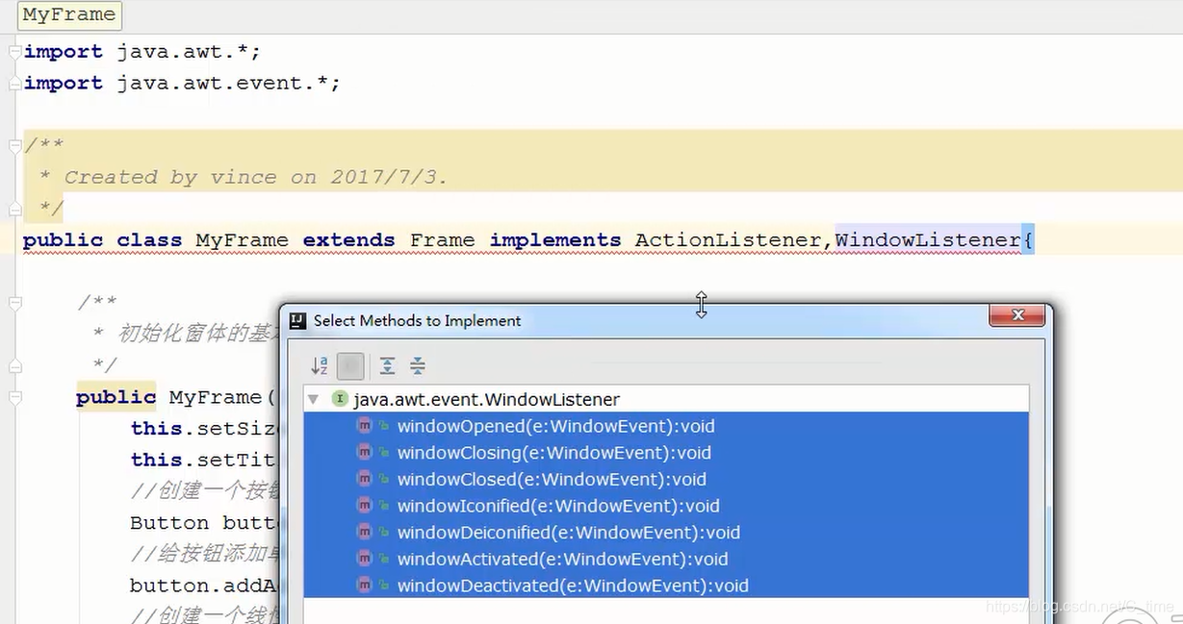Fold the 'public MyFrame(' constructor body
The width and height of the screenshot is (1183, 624).
[x=14, y=397]
